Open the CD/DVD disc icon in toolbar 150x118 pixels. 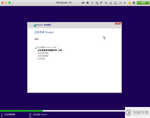pyautogui.click(x=97, y=3)
